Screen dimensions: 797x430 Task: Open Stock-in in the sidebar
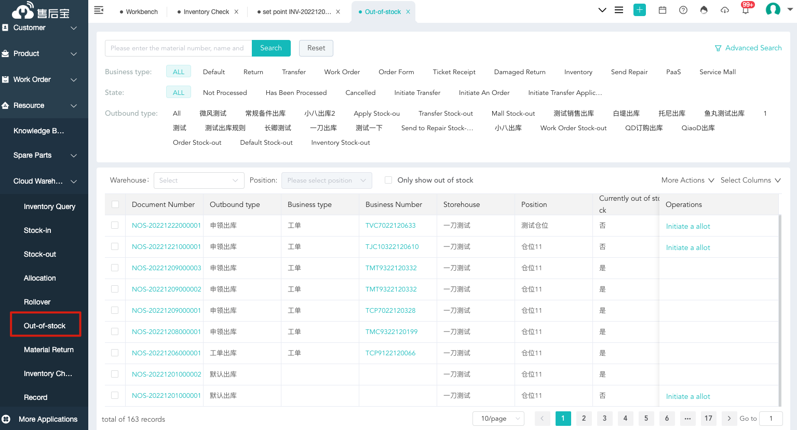37,230
